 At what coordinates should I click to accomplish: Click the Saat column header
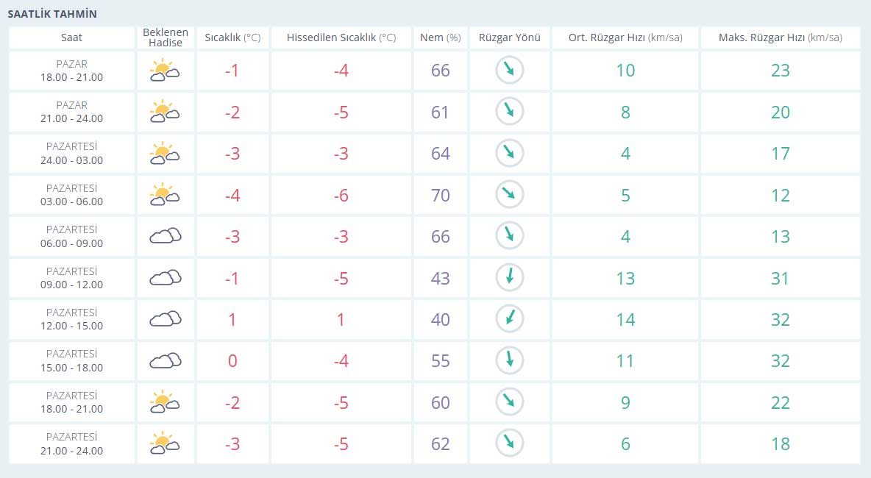pyautogui.click(x=72, y=38)
